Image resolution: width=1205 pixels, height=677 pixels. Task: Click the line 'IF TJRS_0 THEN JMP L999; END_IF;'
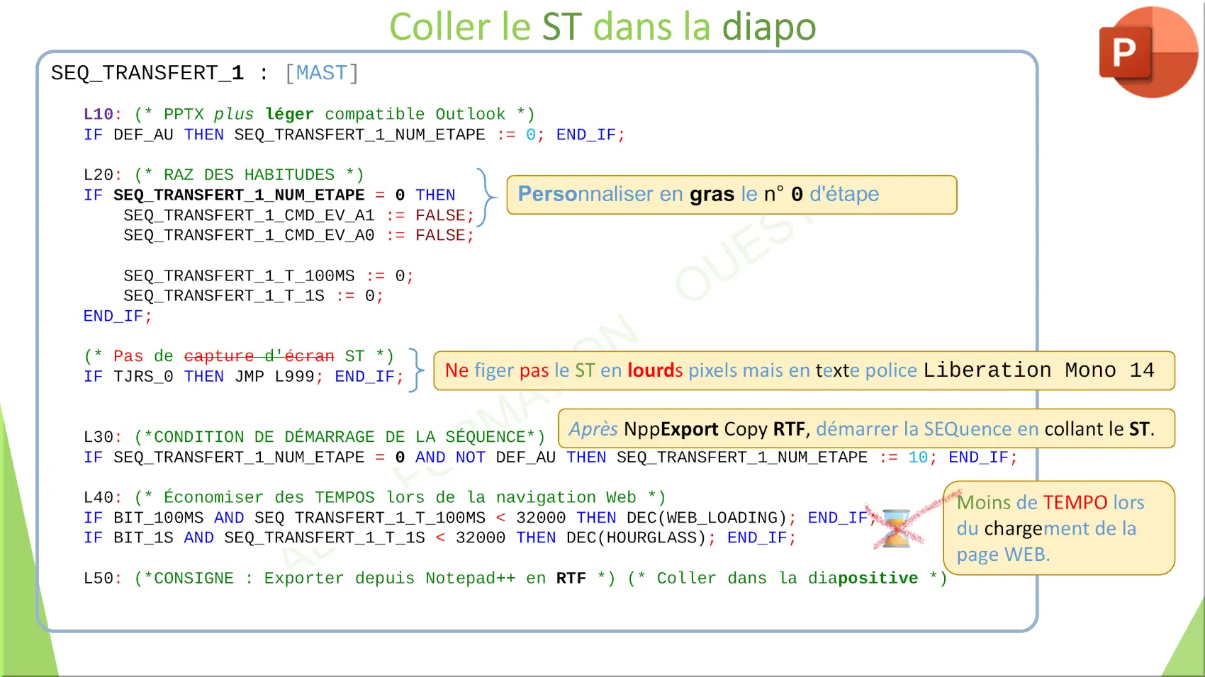point(243,376)
